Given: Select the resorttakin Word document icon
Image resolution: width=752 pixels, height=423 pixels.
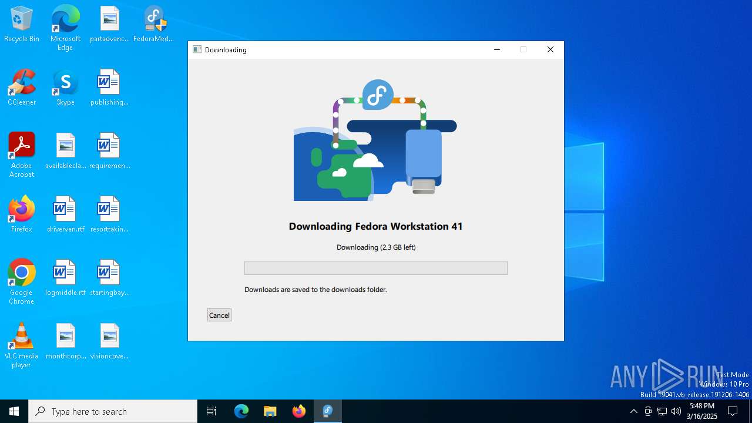Looking at the screenshot, I should (109, 215).
